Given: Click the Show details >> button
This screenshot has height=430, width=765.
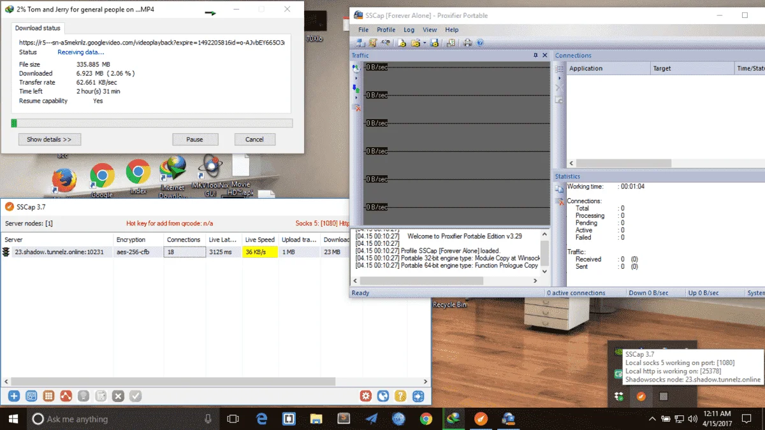Looking at the screenshot, I should [49, 139].
